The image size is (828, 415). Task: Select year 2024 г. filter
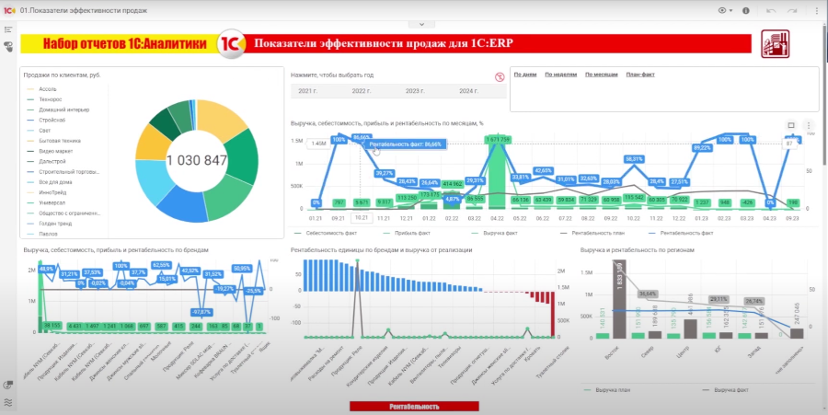click(469, 91)
